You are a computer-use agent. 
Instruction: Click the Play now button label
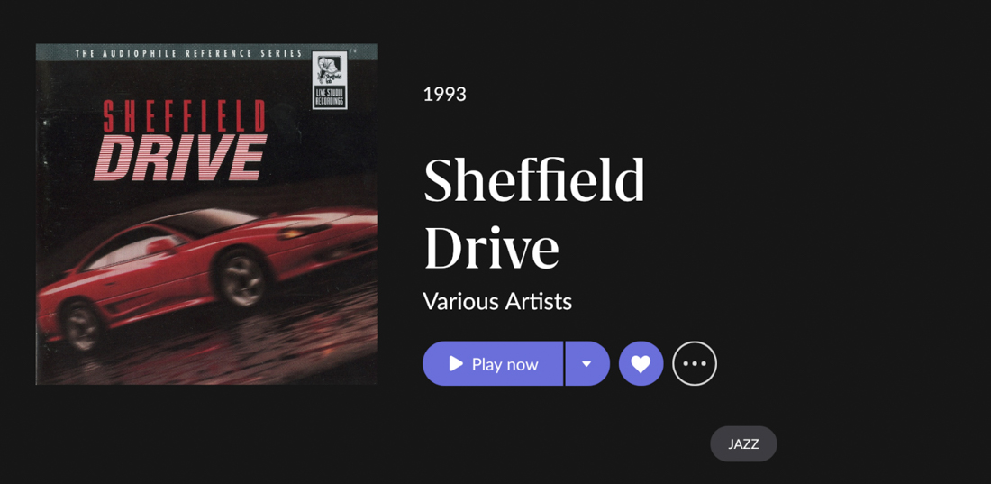(505, 364)
